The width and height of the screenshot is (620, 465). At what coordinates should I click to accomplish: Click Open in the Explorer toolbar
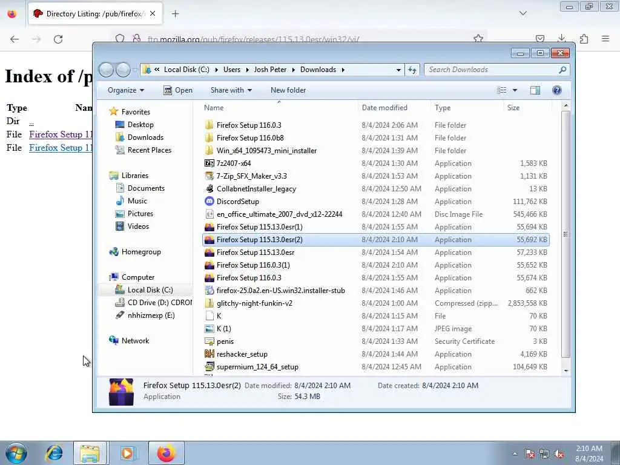tap(178, 90)
